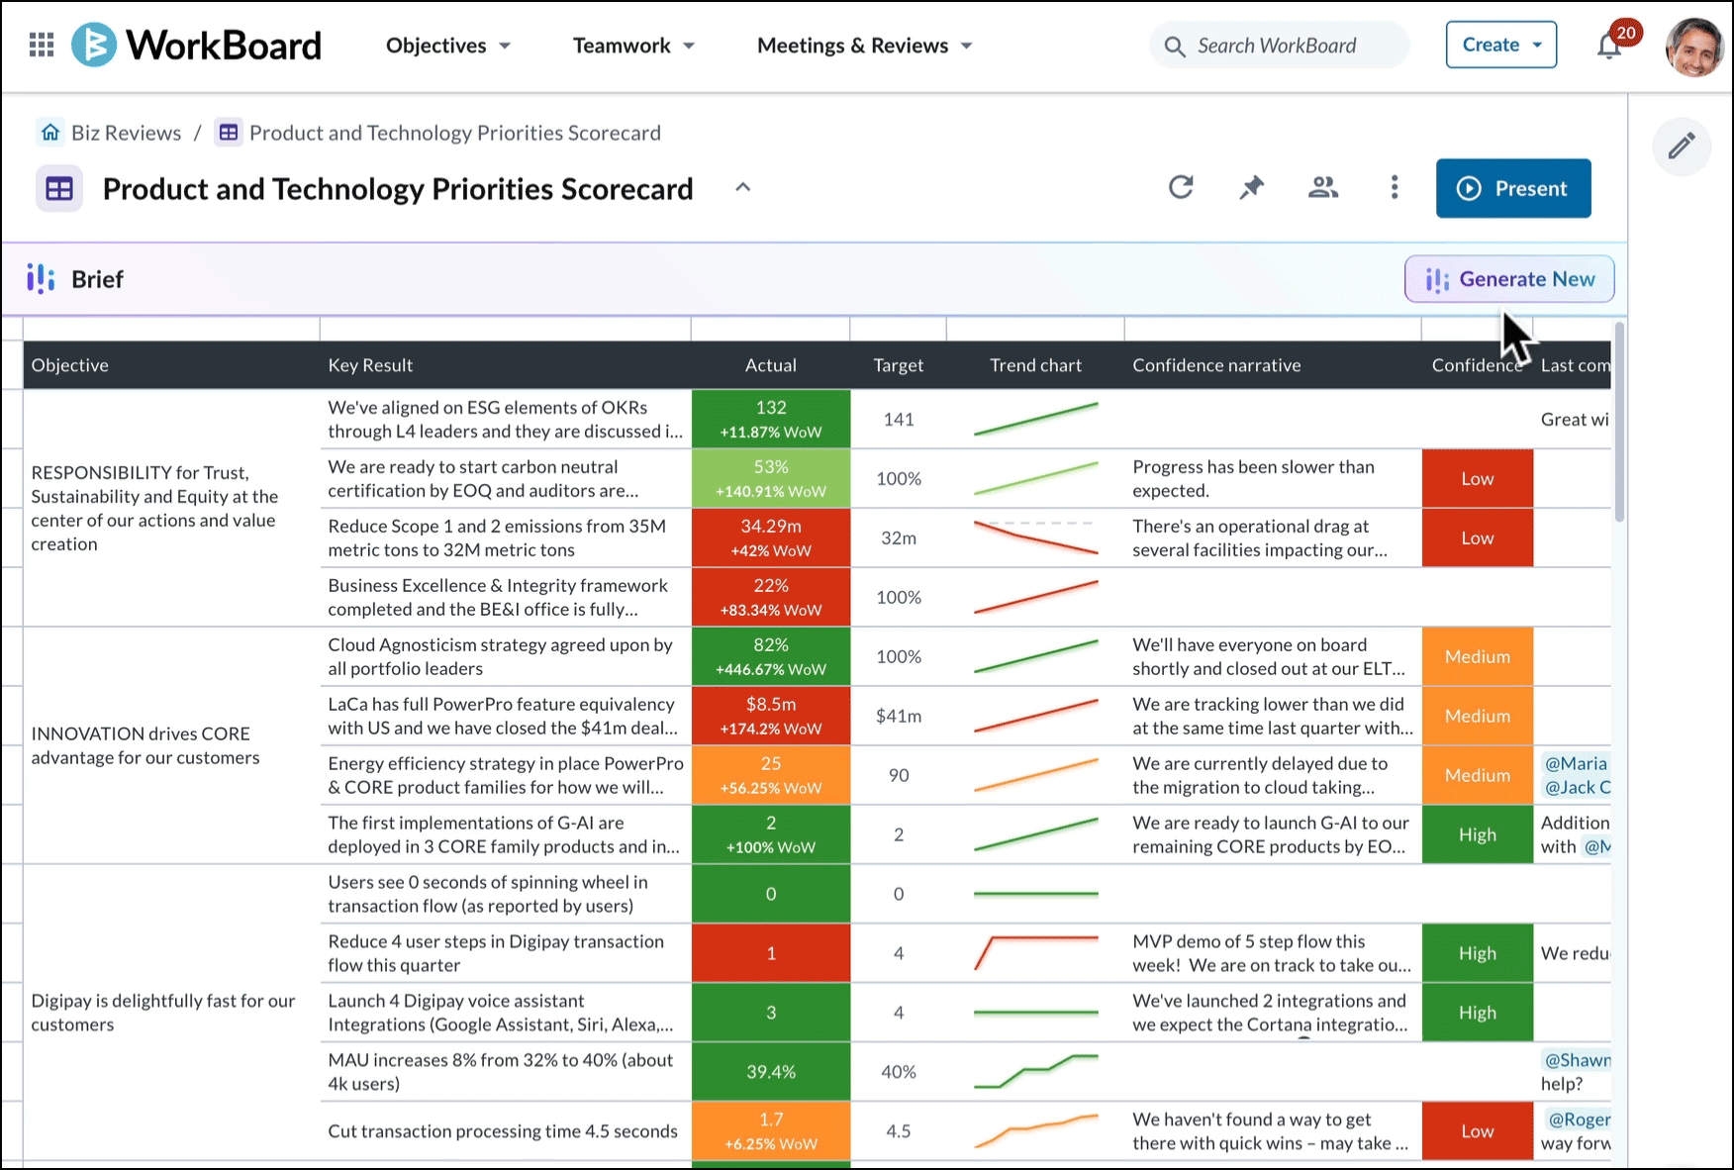1734x1170 pixels.
Task: Pin the scorecard
Action: coord(1252,187)
